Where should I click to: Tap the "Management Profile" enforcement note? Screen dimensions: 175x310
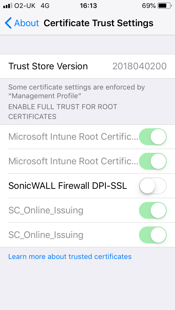point(77,91)
